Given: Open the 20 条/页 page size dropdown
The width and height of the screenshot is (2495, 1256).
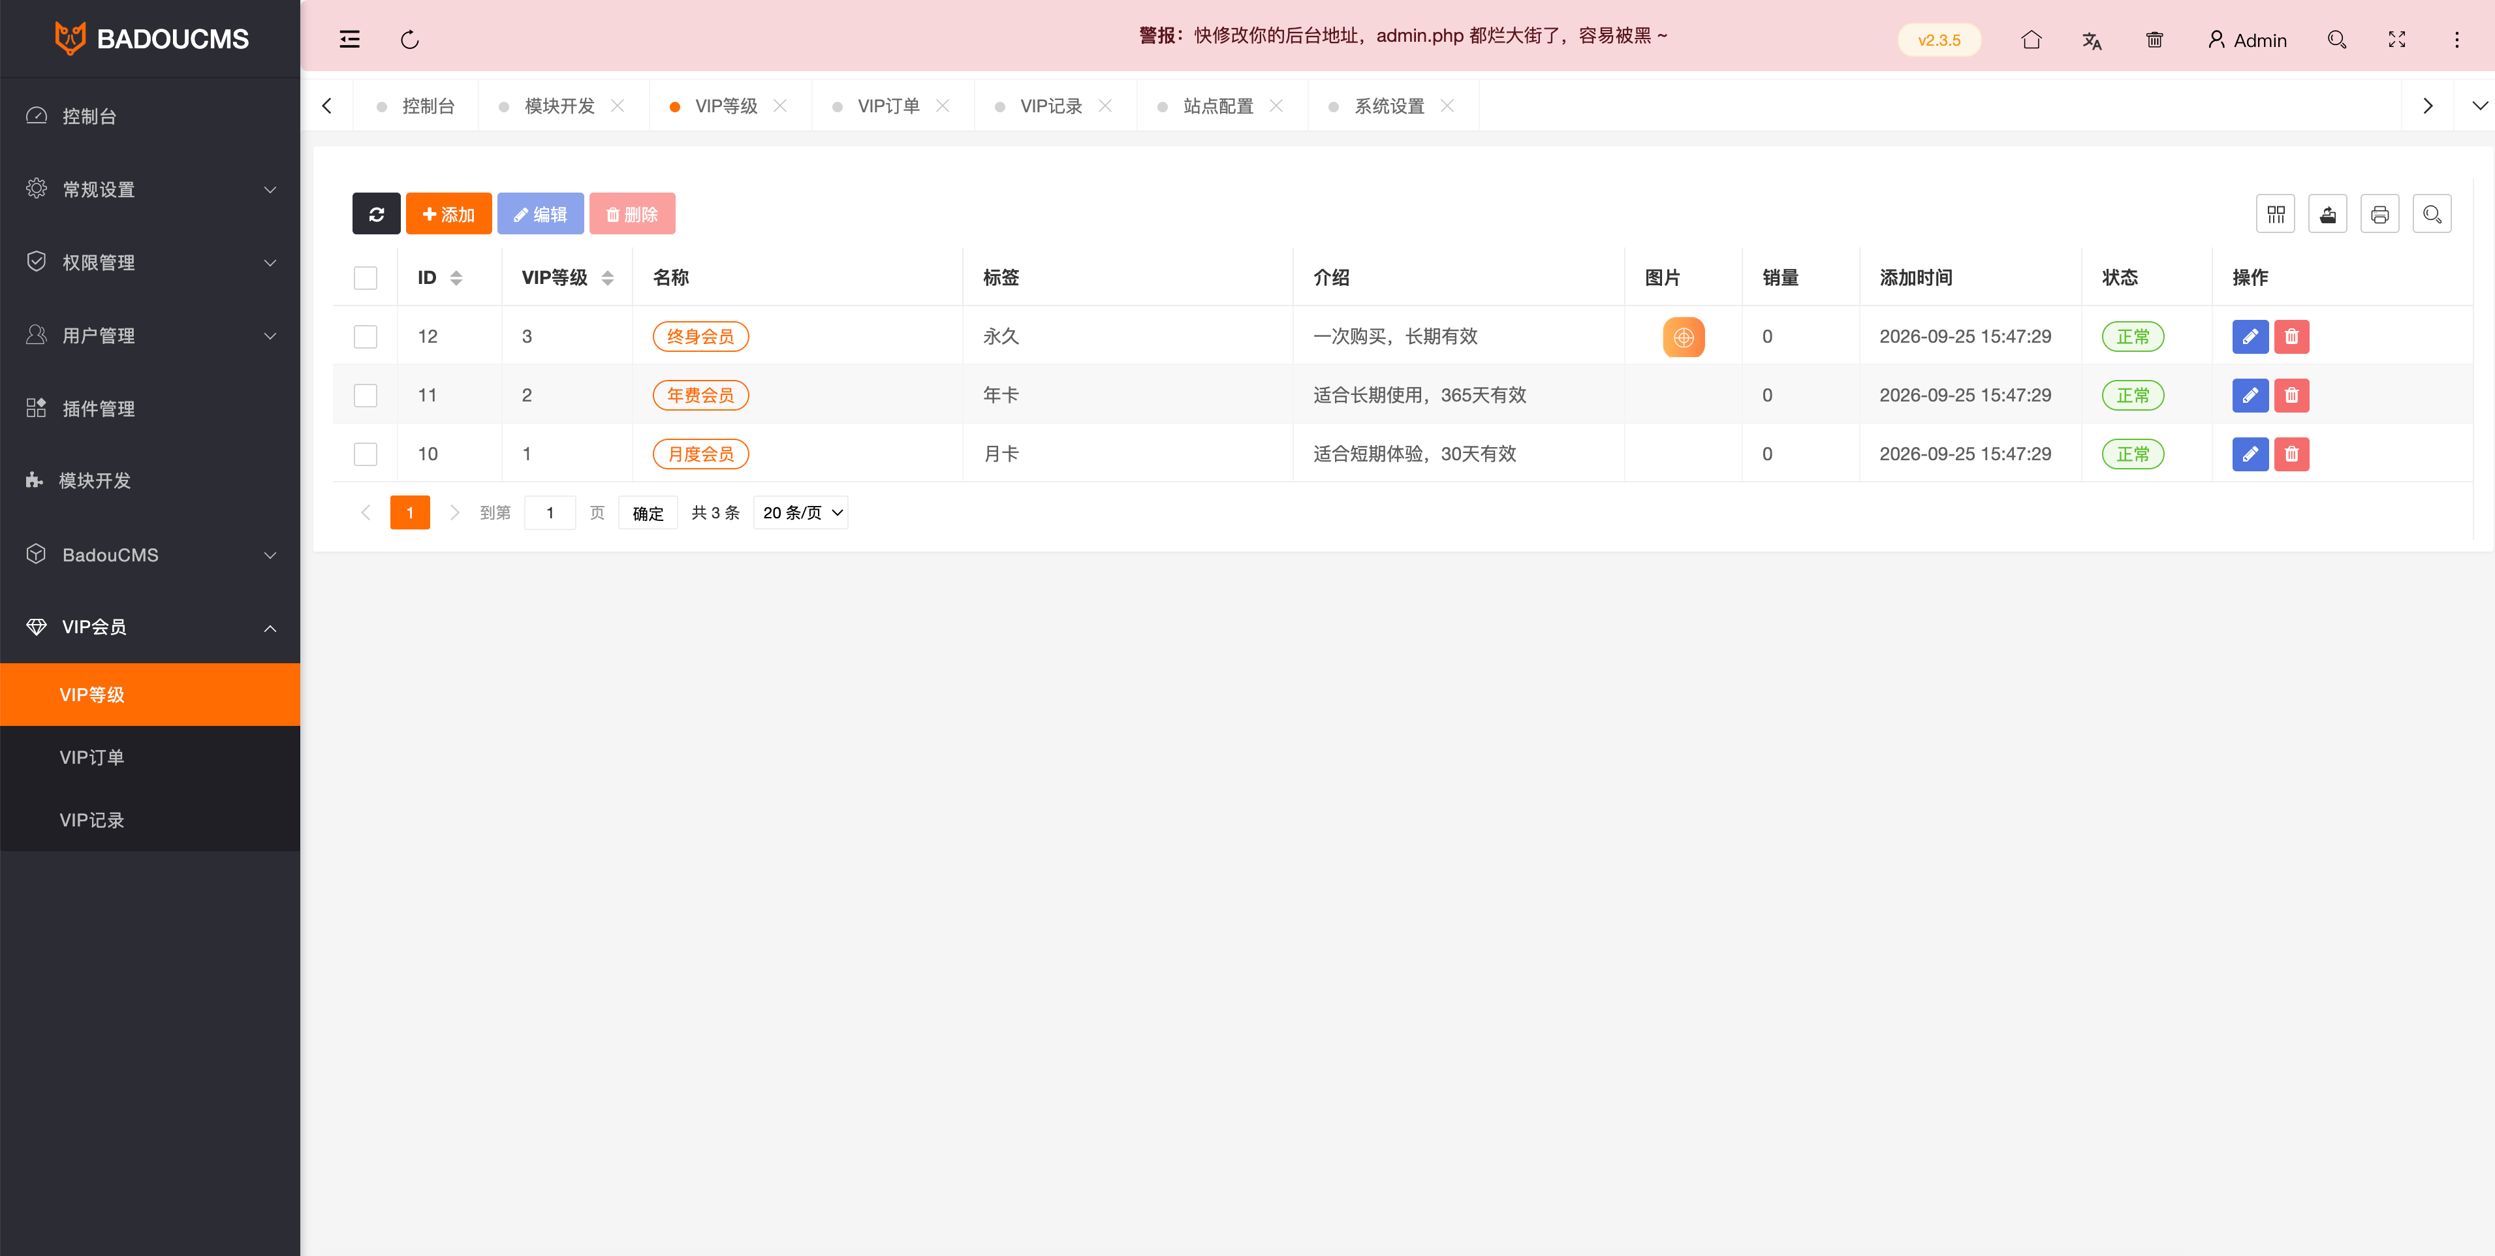Looking at the screenshot, I should [x=801, y=513].
